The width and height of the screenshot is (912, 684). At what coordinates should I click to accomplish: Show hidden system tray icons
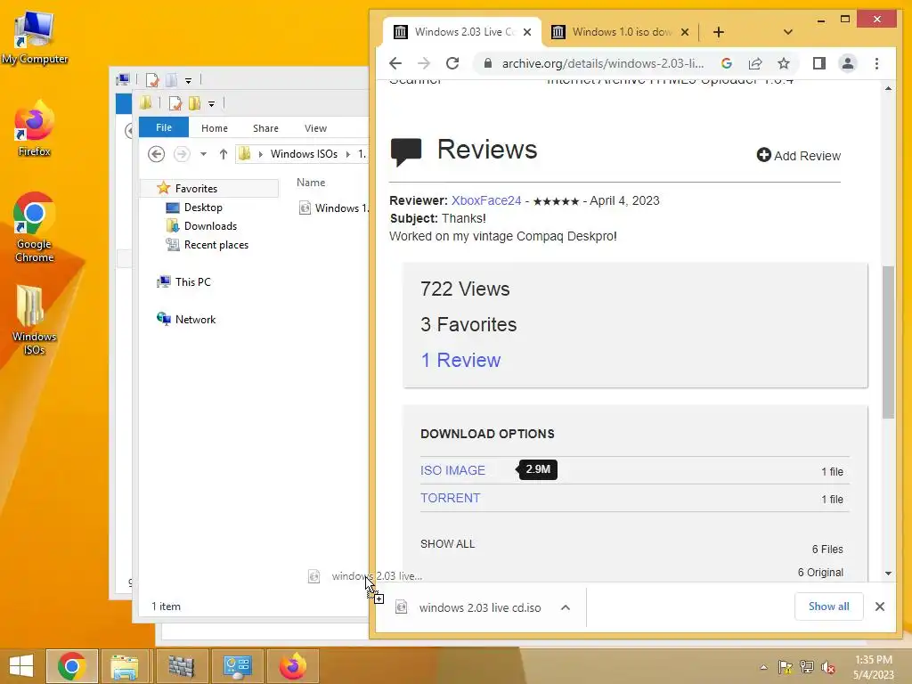pos(763,667)
